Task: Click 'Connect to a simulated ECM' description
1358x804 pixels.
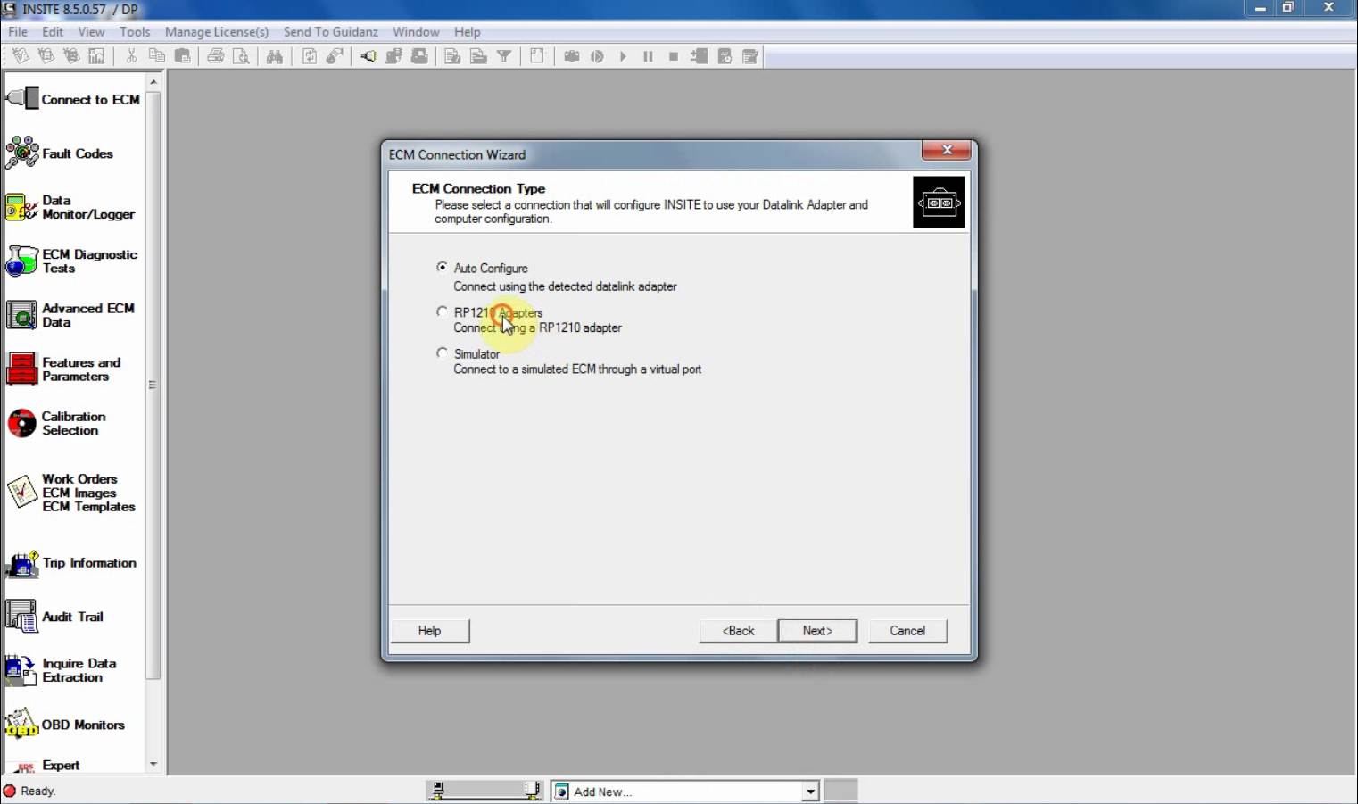Action: click(577, 369)
